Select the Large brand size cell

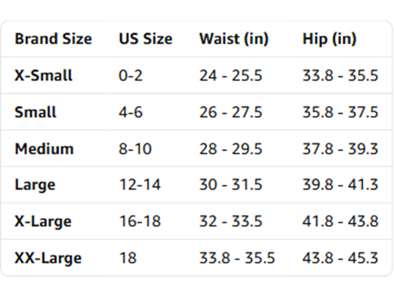35,185
